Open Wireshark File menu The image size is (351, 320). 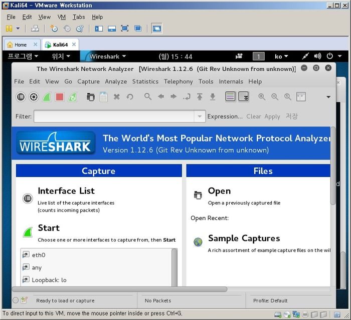(x=19, y=81)
